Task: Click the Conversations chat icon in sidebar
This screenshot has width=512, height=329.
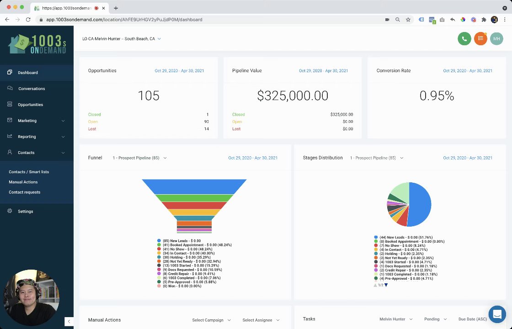Action: pos(10,88)
